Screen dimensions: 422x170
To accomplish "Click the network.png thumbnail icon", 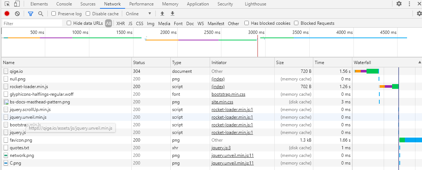I will pos(6,155).
